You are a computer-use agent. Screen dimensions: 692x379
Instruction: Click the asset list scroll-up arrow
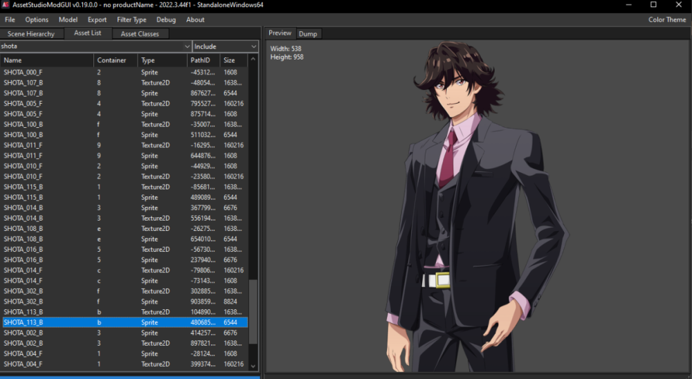point(253,59)
